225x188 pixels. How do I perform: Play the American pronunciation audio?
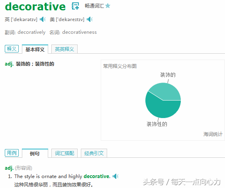[x=90, y=19]
